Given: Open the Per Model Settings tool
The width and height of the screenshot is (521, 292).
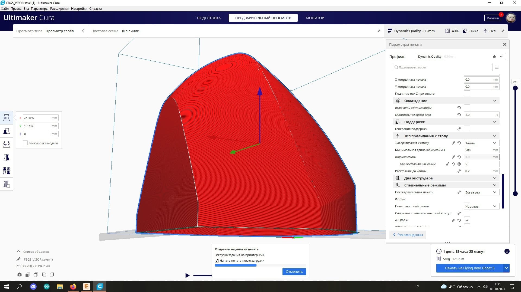Looking at the screenshot, I should tap(7, 171).
